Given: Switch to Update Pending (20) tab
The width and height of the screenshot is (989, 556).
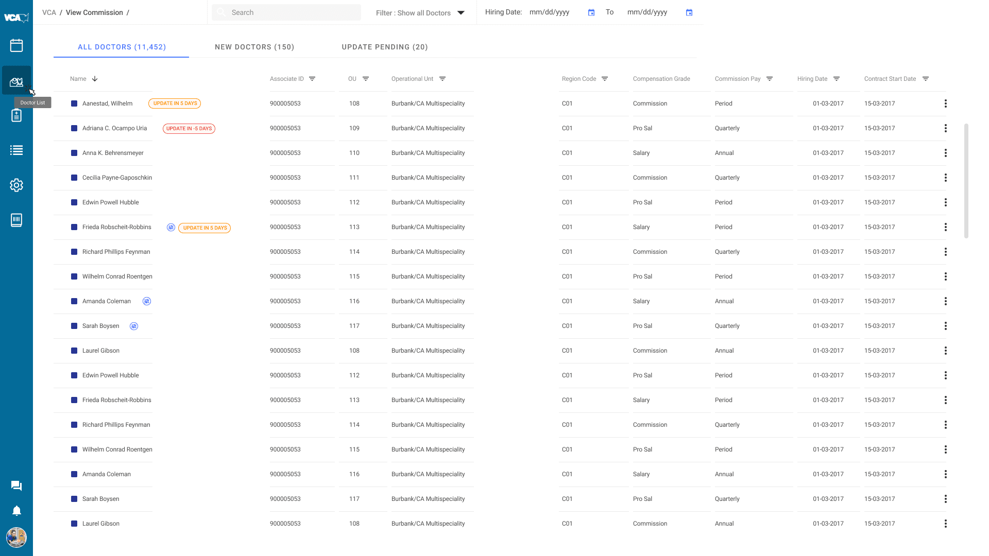Looking at the screenshot, I should click(385, 47).
